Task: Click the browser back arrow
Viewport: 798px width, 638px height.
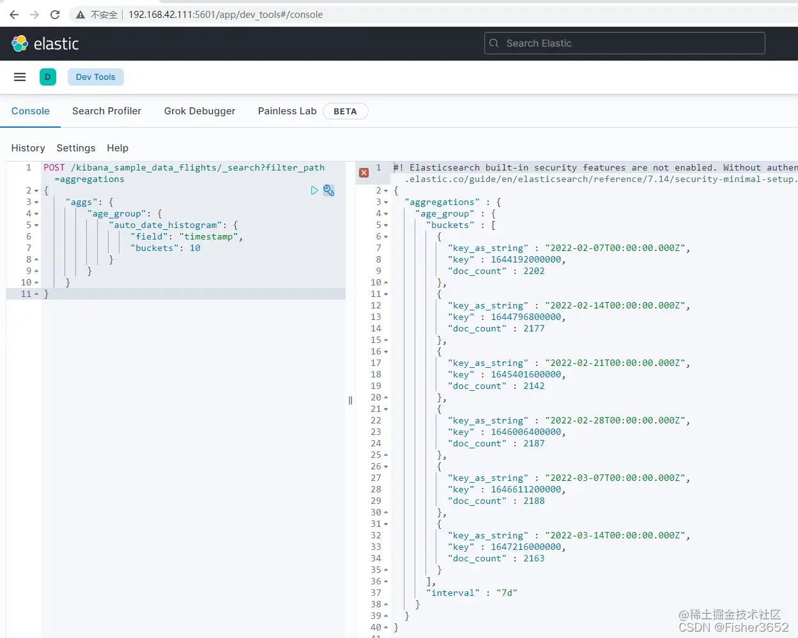Action: point(14,14)
